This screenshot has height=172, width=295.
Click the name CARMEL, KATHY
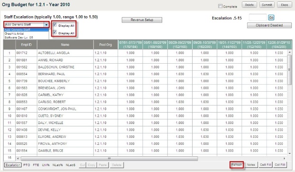tap(51, 95)
